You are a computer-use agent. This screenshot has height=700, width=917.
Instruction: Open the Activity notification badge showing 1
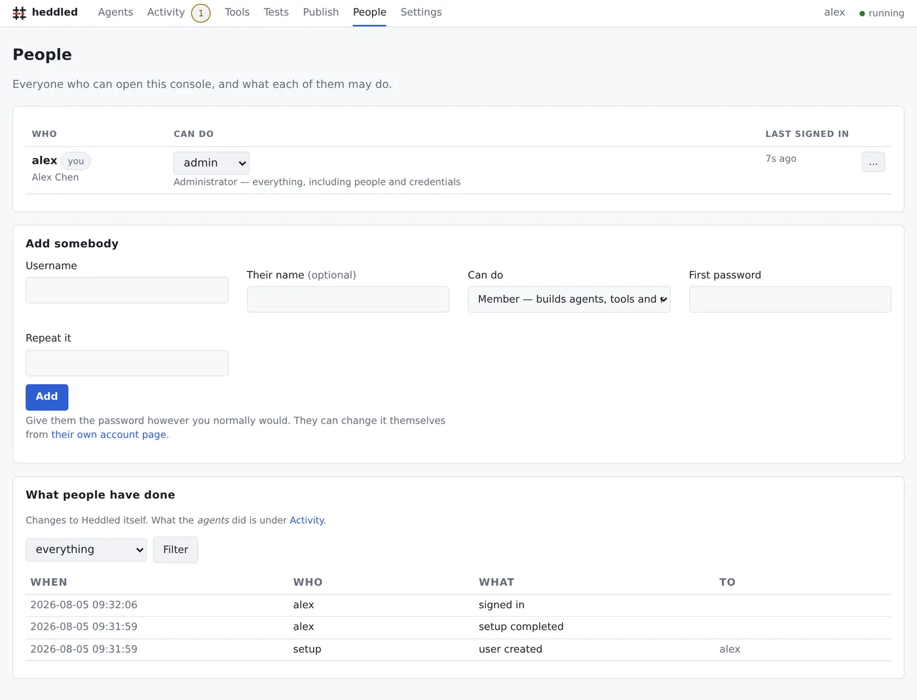[201, 13]
